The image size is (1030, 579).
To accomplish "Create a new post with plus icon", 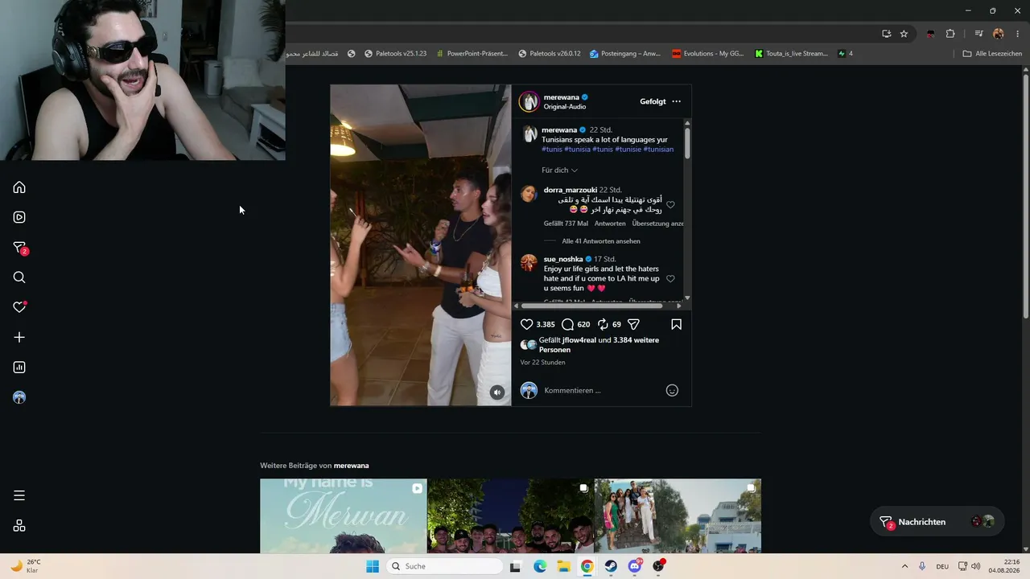I will coord(19,338).
